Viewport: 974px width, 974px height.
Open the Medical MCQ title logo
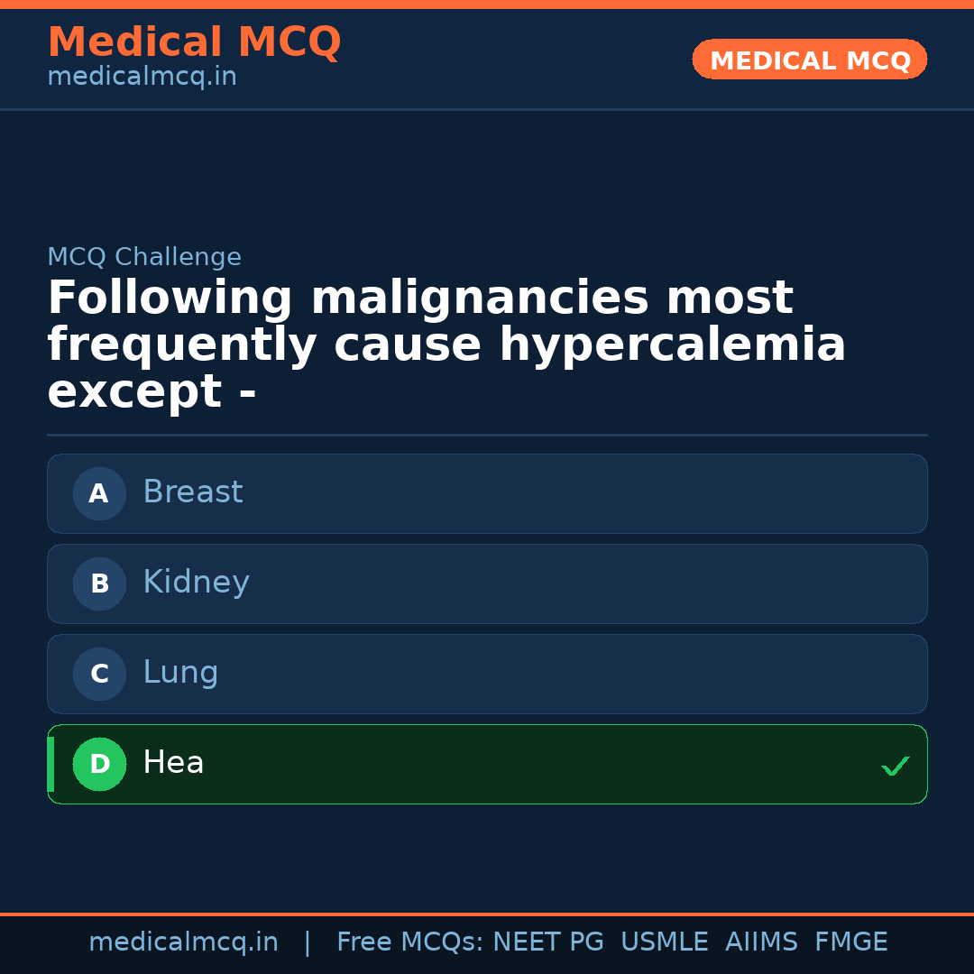pyautogui.click(x=194, y=42)
